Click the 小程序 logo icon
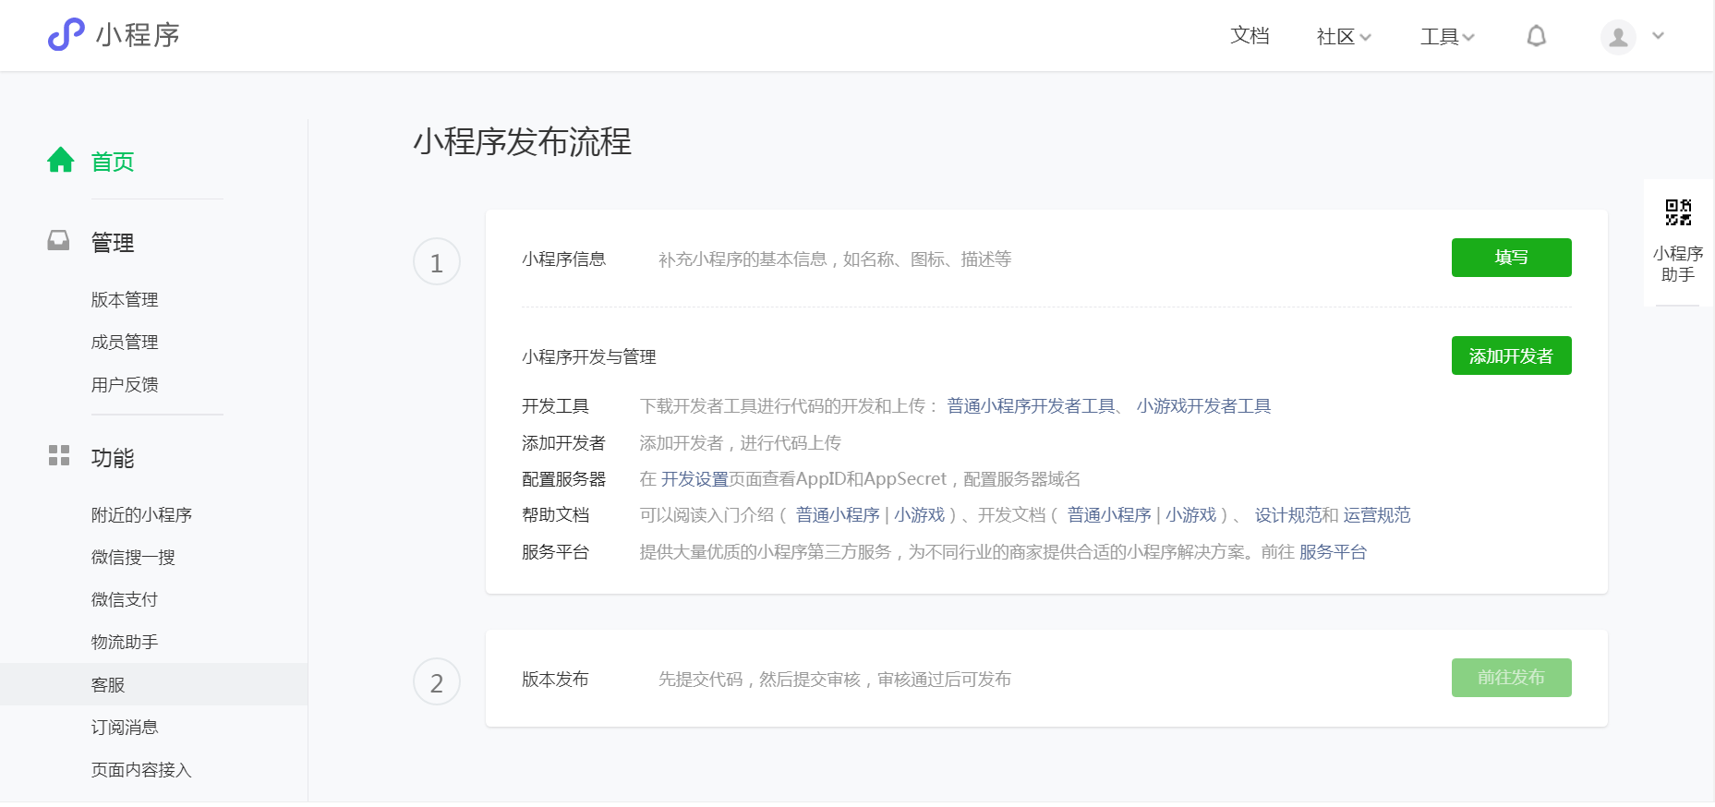 [66, 35]
